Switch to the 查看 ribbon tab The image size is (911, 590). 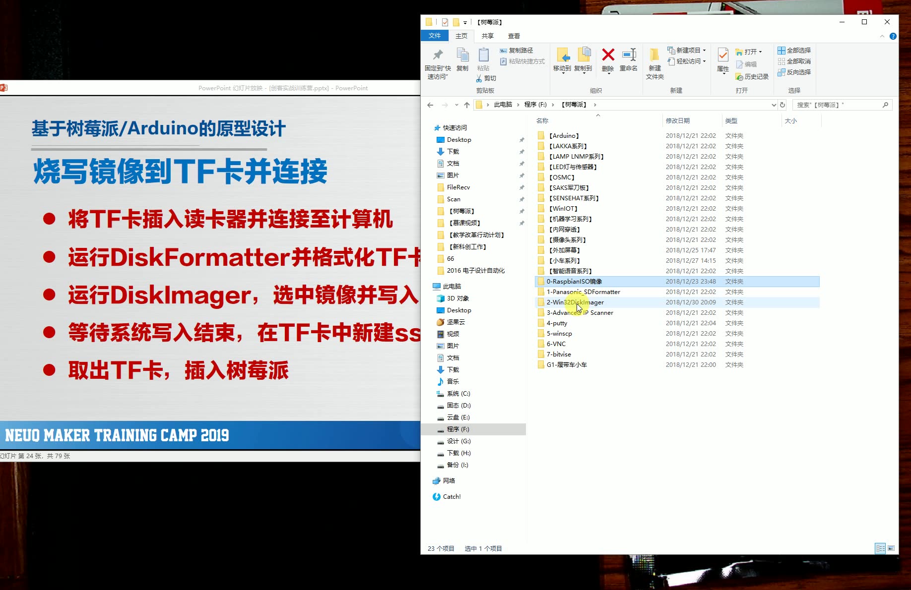(514, 36)
